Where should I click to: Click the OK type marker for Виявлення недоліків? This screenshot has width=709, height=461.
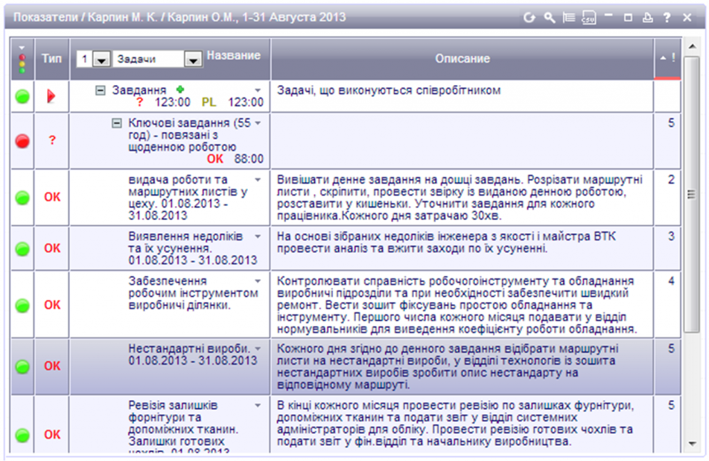click(52, 248)
